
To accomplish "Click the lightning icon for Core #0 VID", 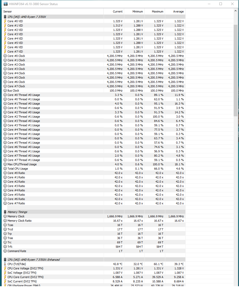I will [x=5, y=21].
